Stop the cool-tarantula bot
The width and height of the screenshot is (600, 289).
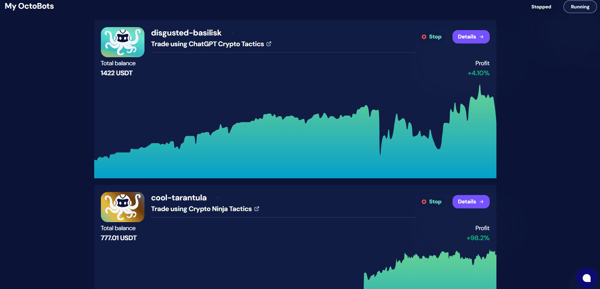(x=431, y=202)
